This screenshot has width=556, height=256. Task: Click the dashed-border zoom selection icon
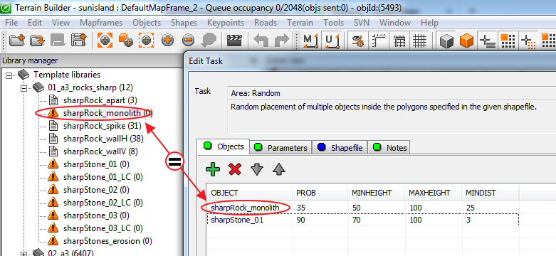point(146,41)
